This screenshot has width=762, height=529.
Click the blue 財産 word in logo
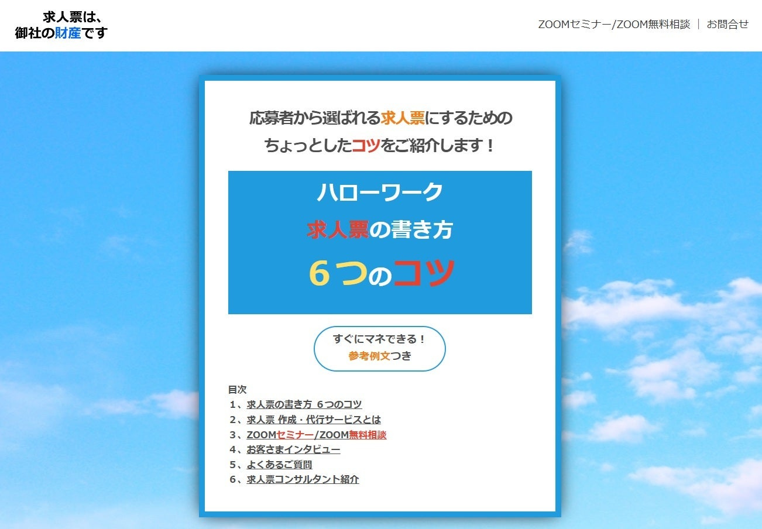point(68,33)
